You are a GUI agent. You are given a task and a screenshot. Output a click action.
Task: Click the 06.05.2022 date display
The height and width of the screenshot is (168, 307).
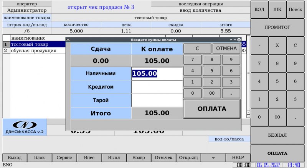(268, 165)
